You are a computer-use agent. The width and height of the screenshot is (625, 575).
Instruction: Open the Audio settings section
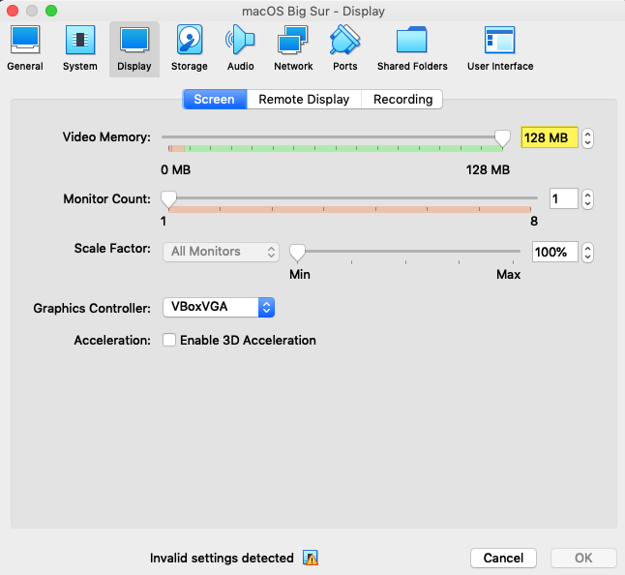click(x=240, y=48)
